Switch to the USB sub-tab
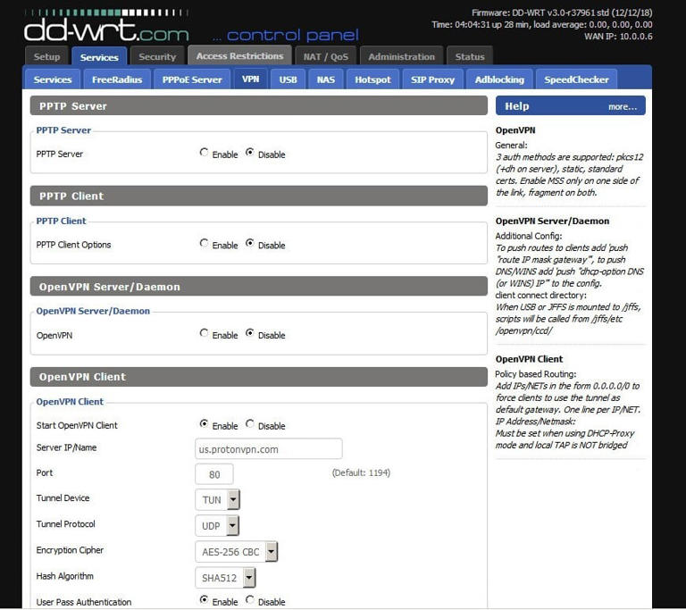The image size is (686, 610). point(288,79)
